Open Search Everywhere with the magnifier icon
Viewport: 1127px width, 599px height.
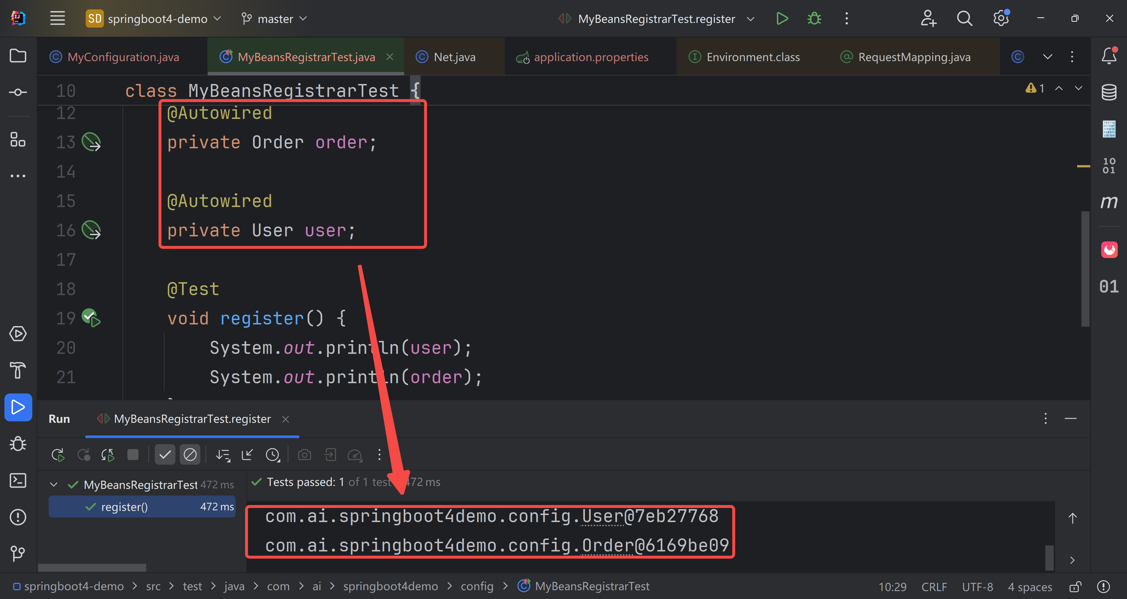point(964,18)
